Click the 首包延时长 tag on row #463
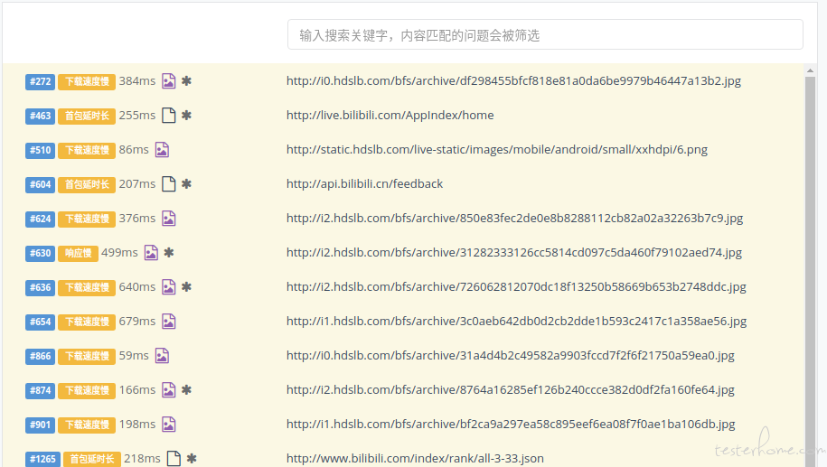This screenshot has width=827, height=467. pos(87,117)
